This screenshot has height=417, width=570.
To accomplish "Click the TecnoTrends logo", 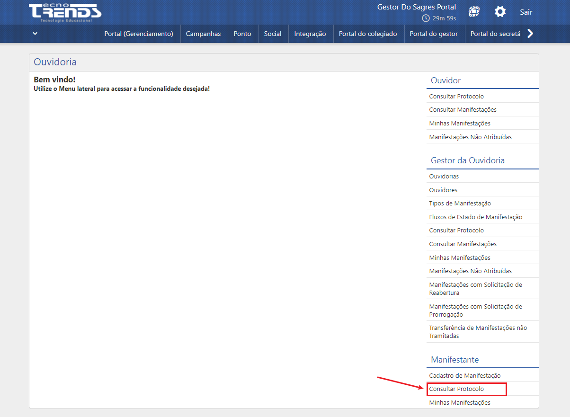I will tap(64, 12).
